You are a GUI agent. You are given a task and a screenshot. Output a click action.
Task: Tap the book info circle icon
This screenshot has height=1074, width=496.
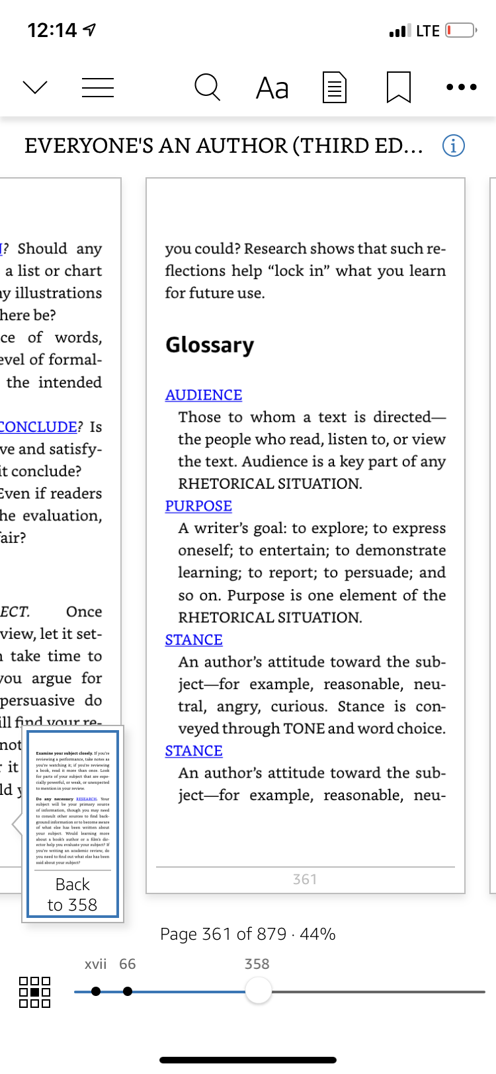[x=453, y=145]
